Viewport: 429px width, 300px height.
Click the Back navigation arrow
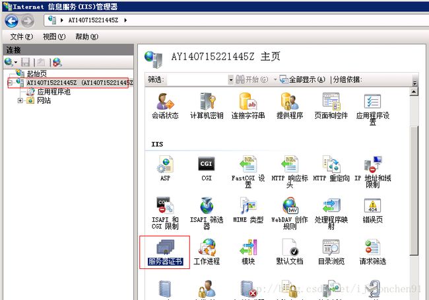click(11, 21)
